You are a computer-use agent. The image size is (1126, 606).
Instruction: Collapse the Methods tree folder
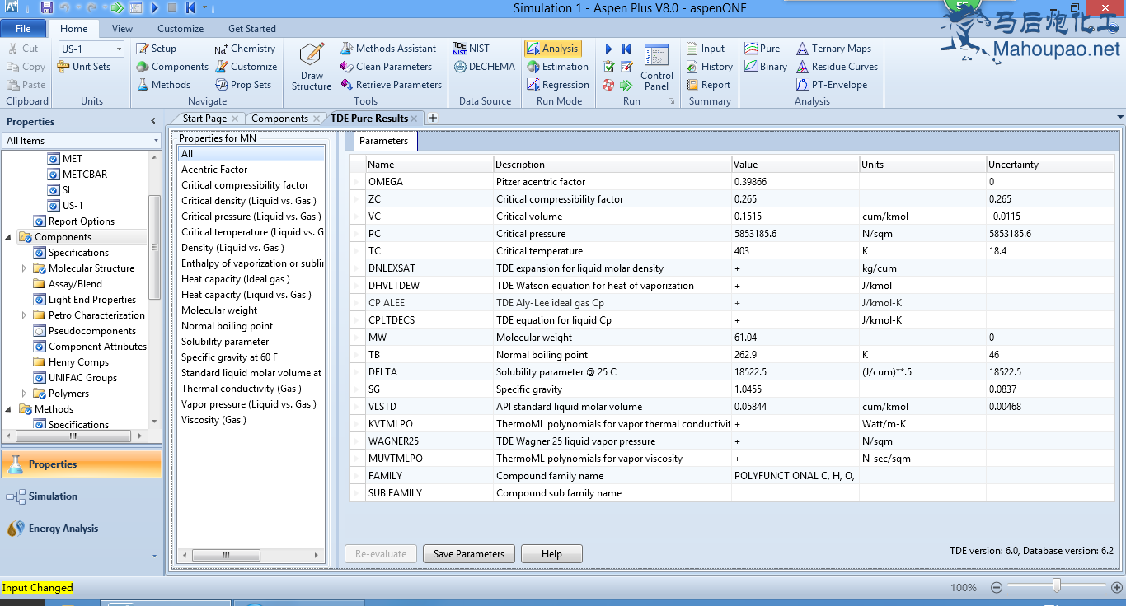[x=9, y=409]
